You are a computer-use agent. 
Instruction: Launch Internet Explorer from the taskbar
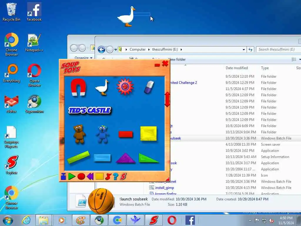pos(26,220)
